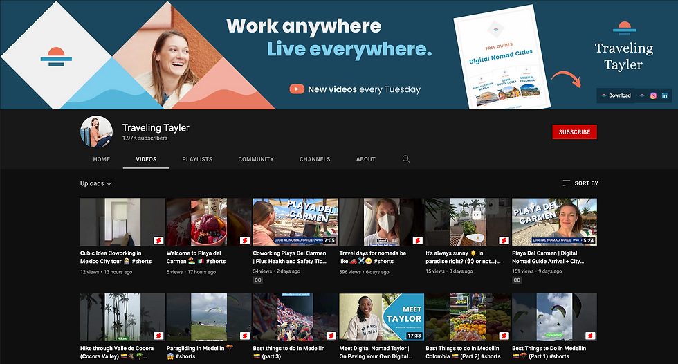The width and height of the screenshot is (678, 364).
Task: Play the Cubic Idea Coworking thumbnail
Action: point(122,221)
